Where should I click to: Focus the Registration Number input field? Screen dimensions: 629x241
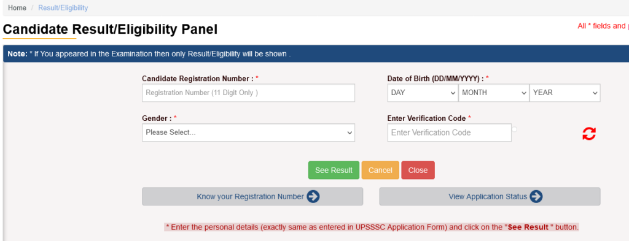coord(248,93)
